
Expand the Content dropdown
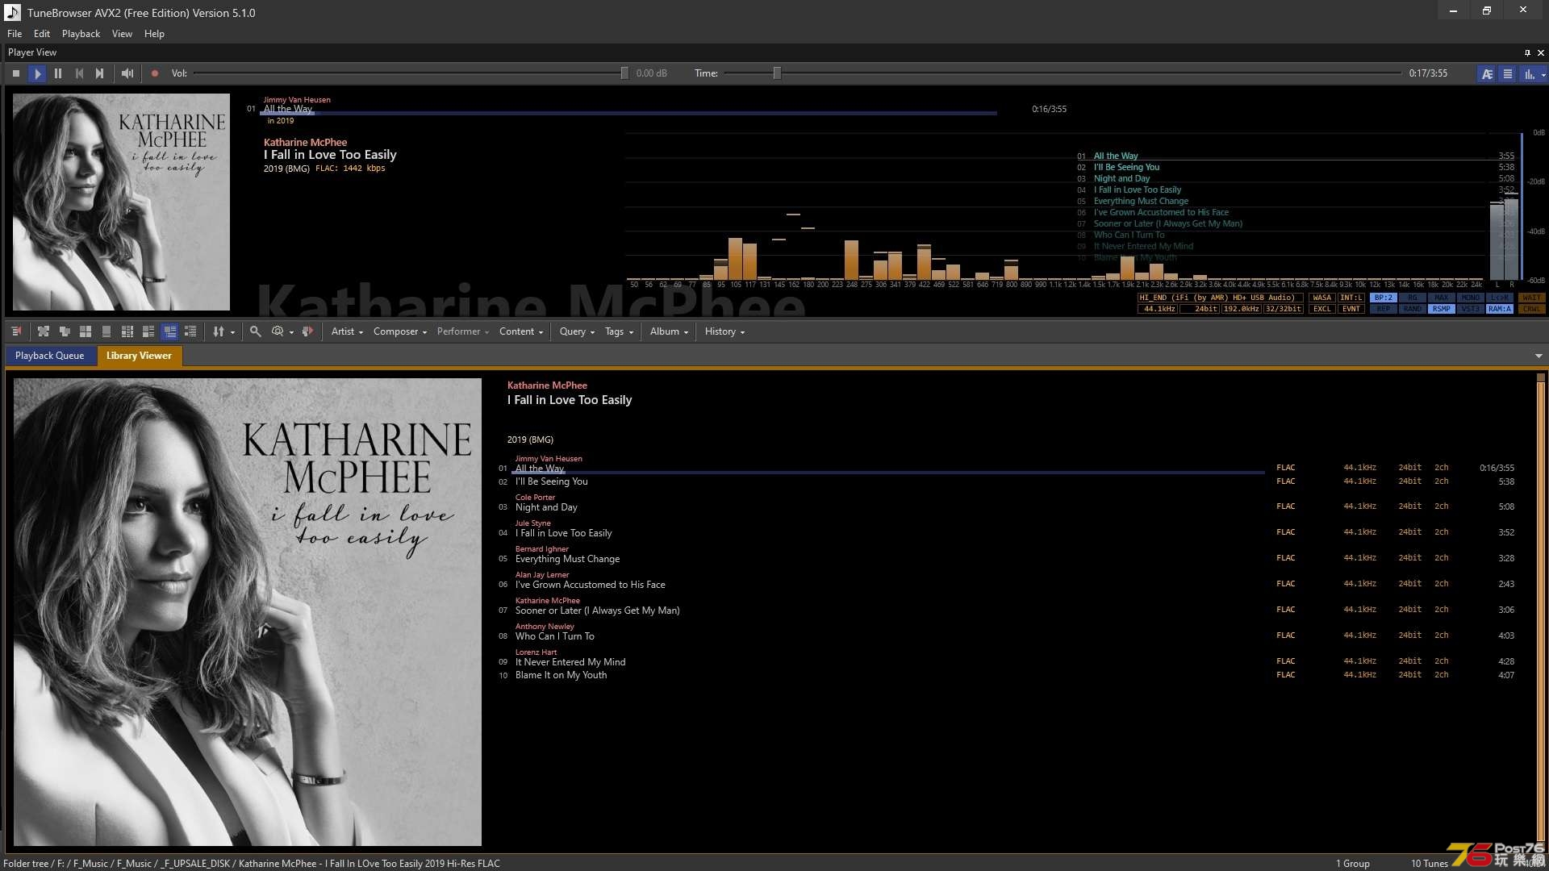coord(521,331)
